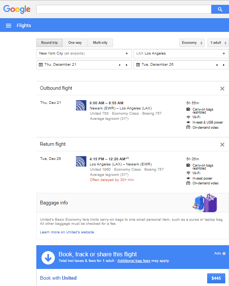Click return In-seat power icon

188,178
